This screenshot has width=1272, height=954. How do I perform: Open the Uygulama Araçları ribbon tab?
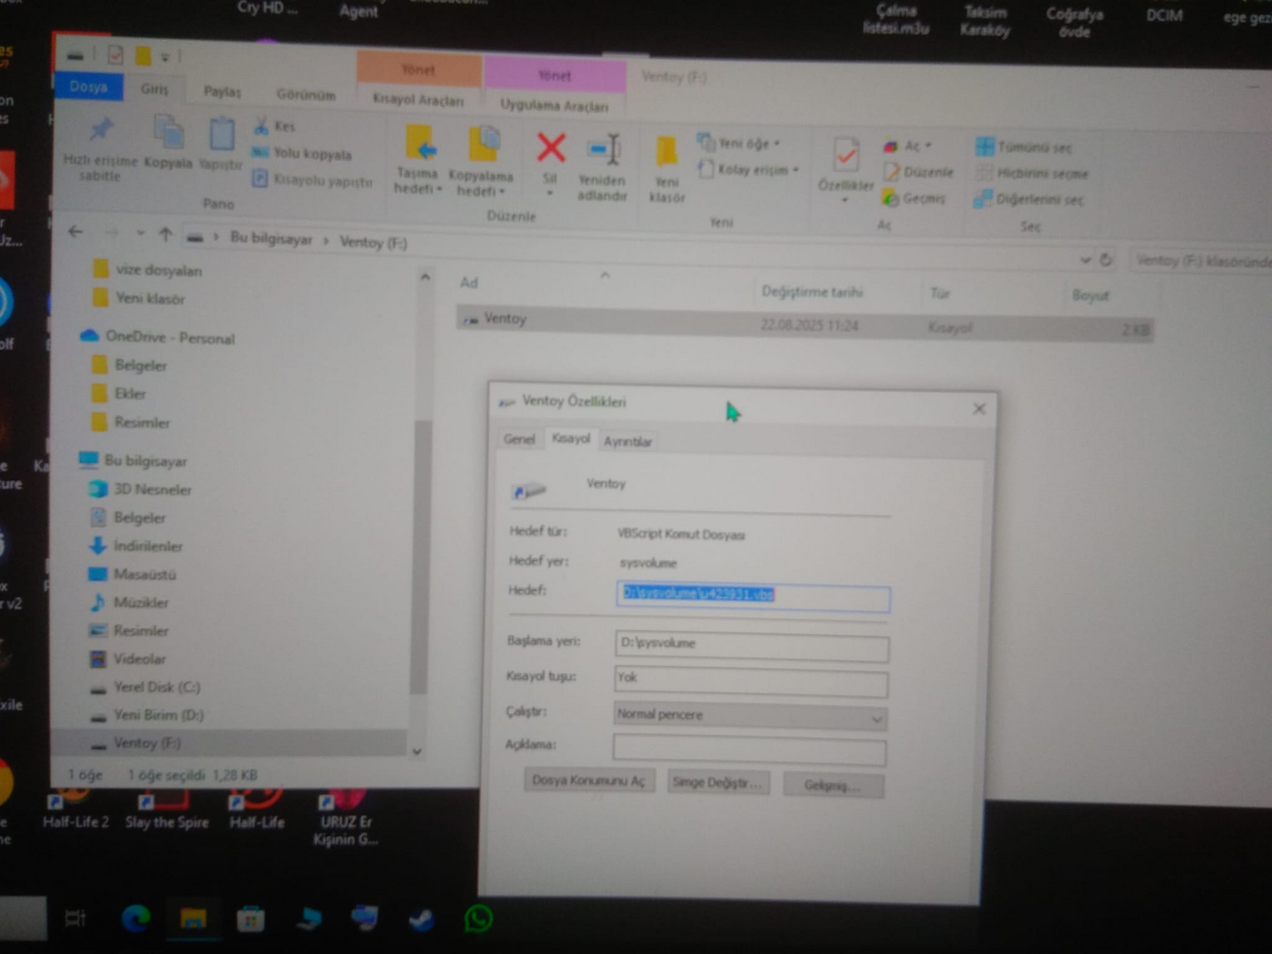point(554,105)
